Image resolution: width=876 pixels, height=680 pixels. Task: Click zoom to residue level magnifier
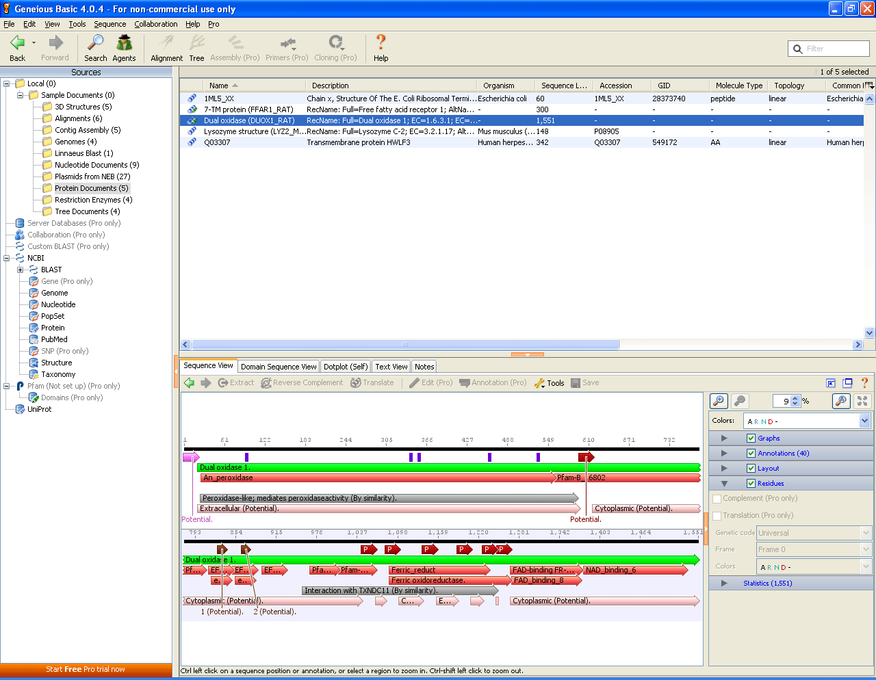pos(841,401)
